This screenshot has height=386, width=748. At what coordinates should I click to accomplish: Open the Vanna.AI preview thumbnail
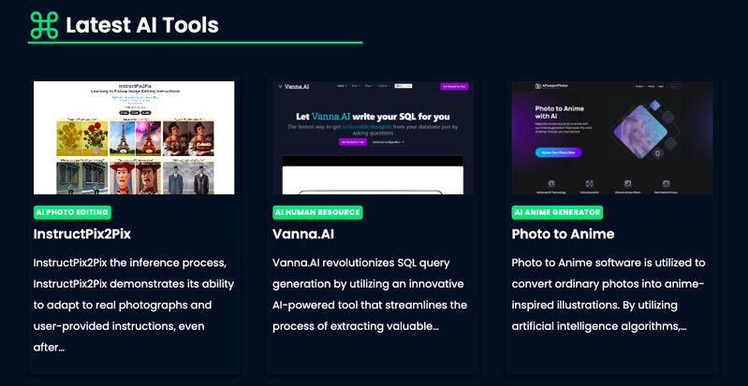373,137
